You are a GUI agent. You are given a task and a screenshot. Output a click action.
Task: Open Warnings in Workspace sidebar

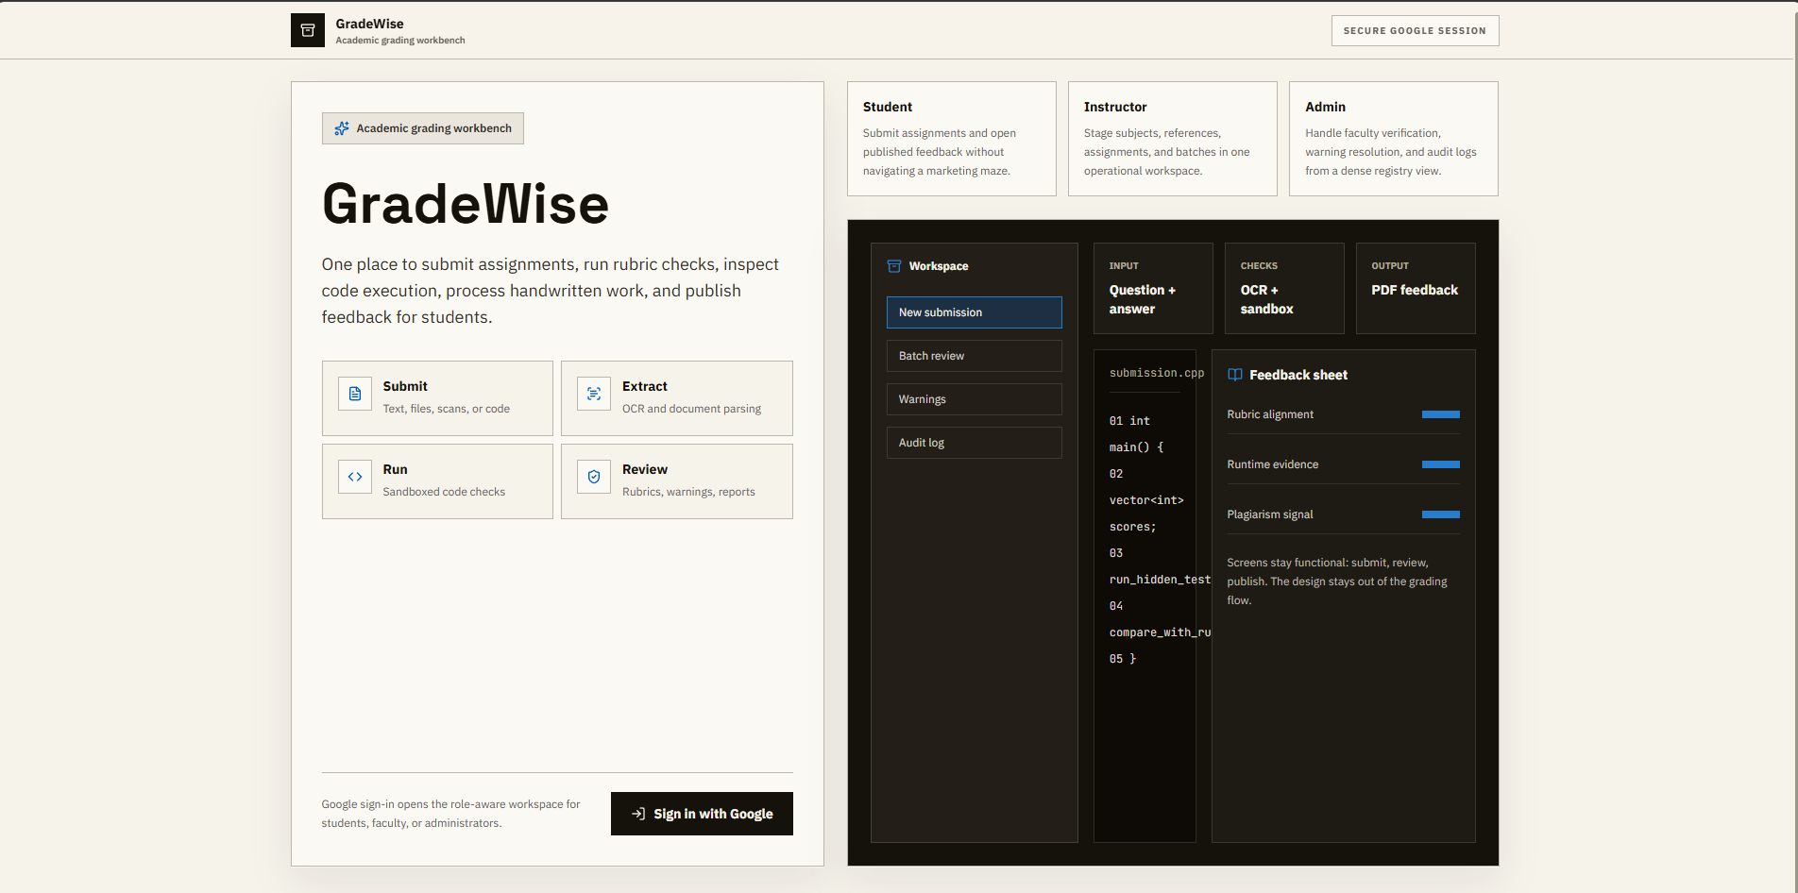pyautogui.click(x=974, y=399)
